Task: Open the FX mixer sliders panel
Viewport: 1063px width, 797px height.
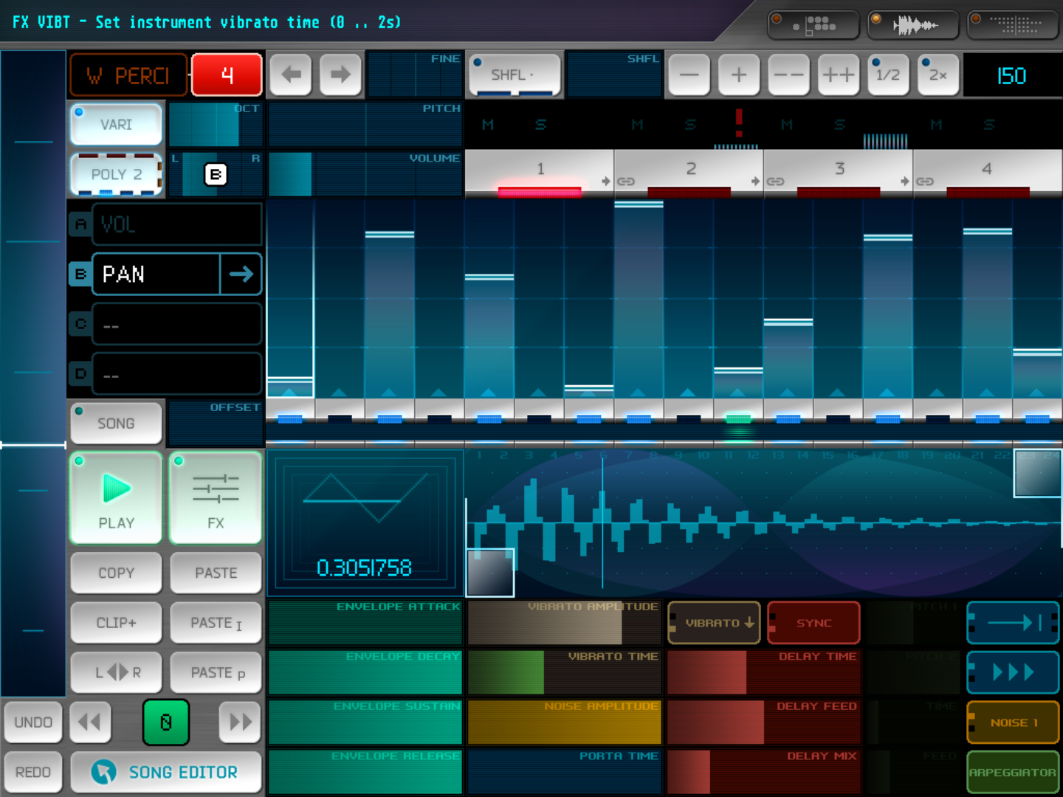Action: [x=216, y=498]
